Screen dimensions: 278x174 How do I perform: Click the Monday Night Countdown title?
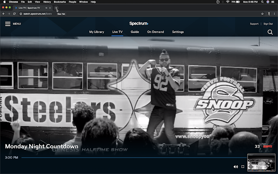click(42, 146)
